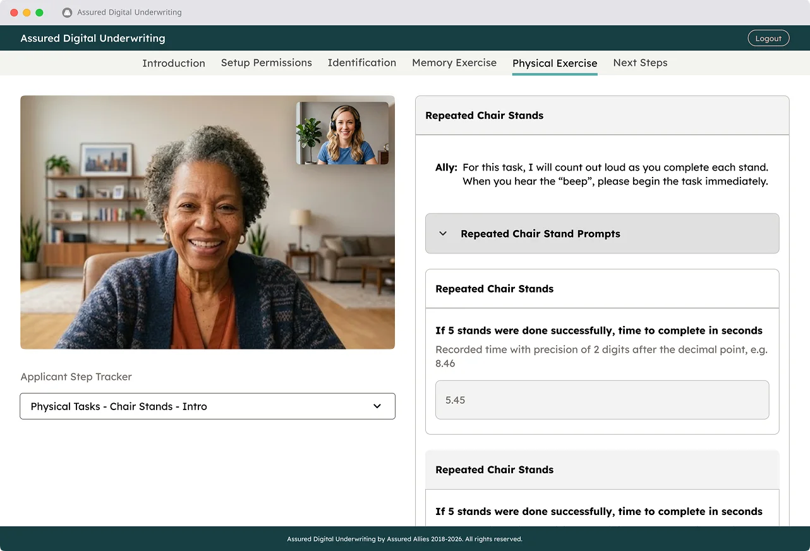Viewport: 810px width, 551px height.
Task: Click the interviewer video thumbnail with headset
Action: point(342,133)
